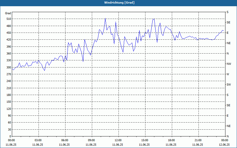Click the W compass label on the right axis
This screenshot has height=148, width=237.
coord(228,74)
